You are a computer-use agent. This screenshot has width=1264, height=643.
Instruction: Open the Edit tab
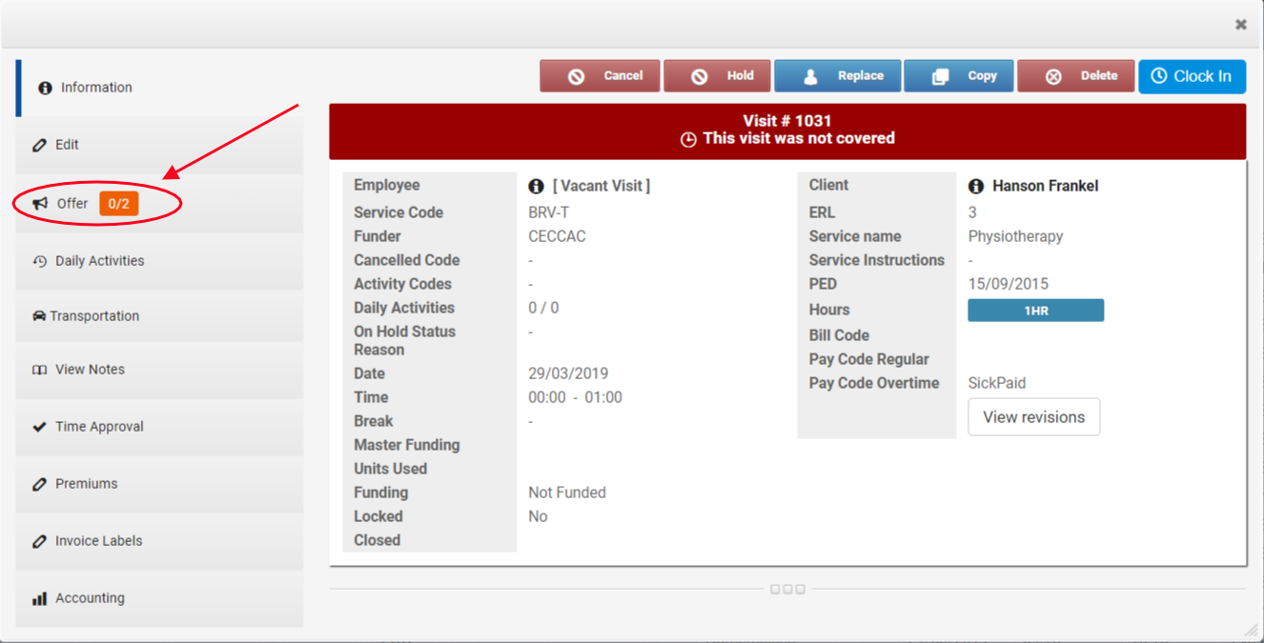tap(67, 145)
